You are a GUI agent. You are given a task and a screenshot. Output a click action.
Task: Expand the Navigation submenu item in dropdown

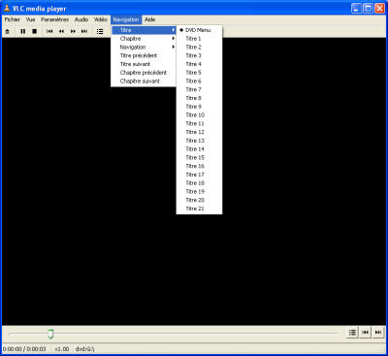144,48
